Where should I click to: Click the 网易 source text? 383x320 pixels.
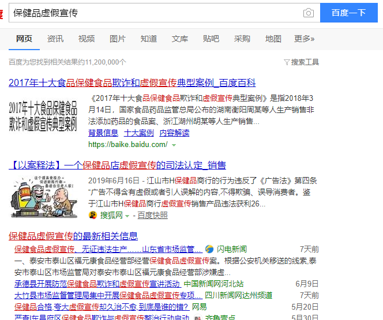pos(200,307)
